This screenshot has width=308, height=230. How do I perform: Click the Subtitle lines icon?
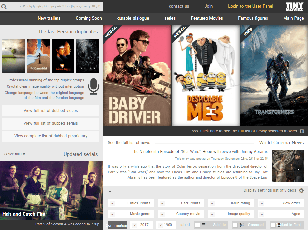click(204, 225)
